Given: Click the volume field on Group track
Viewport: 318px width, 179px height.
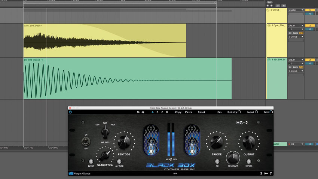Looking at the screenshot, I should tap(310, 13).
